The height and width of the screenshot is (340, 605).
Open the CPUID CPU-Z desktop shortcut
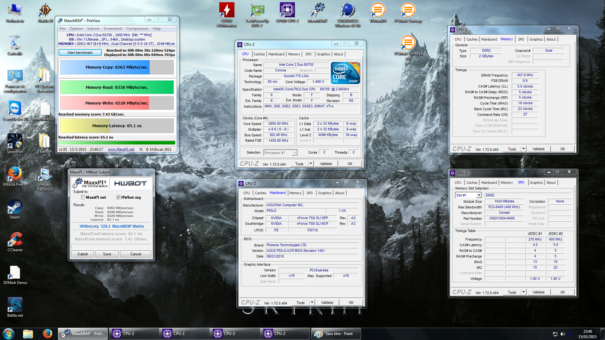click(x=287, y=13)
